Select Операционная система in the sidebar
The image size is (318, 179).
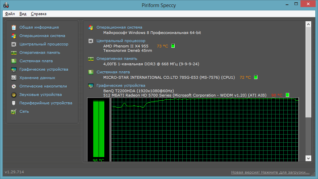coord(42,36)
